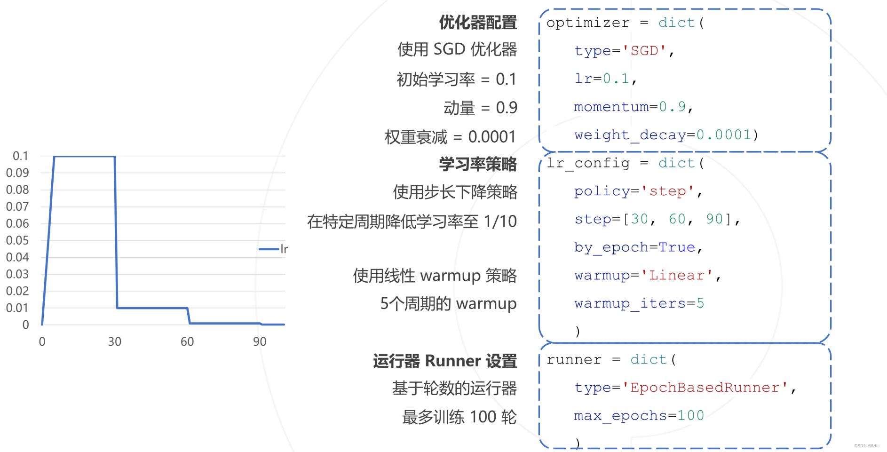Screen dimensions: 887x452
Task: Click the x-axis label '90'
Action: click(x=260, y=342)
